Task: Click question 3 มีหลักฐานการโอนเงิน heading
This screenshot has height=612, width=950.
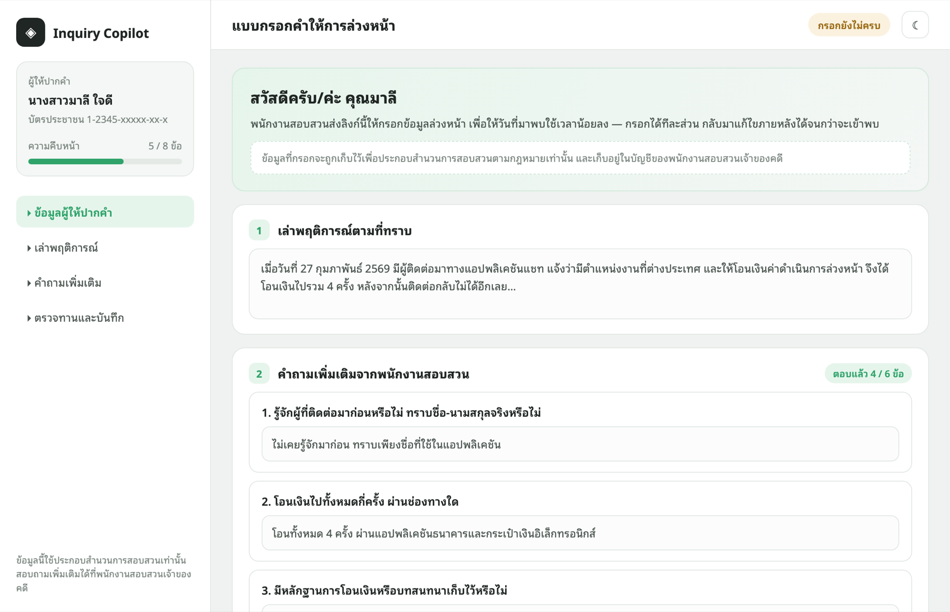Action: 384,590
